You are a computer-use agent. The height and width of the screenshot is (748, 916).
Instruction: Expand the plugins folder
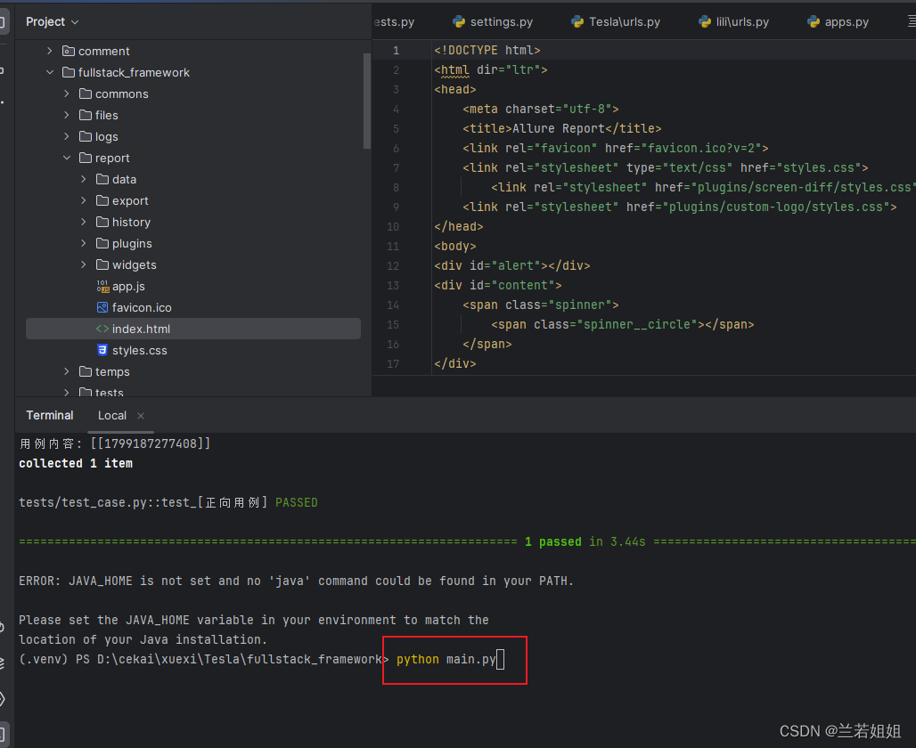(84, 243)
